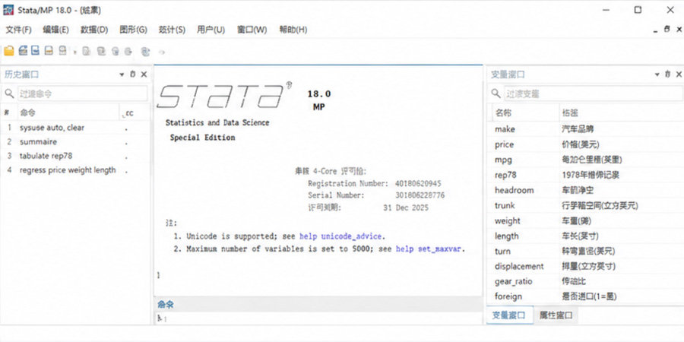The width and height of the screenshot is (684, 342).
Task: Select the trunk variable row
Action: pos(586,205)
